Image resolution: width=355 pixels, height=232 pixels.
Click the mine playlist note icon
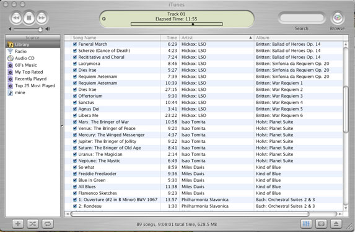coord(10,92)
